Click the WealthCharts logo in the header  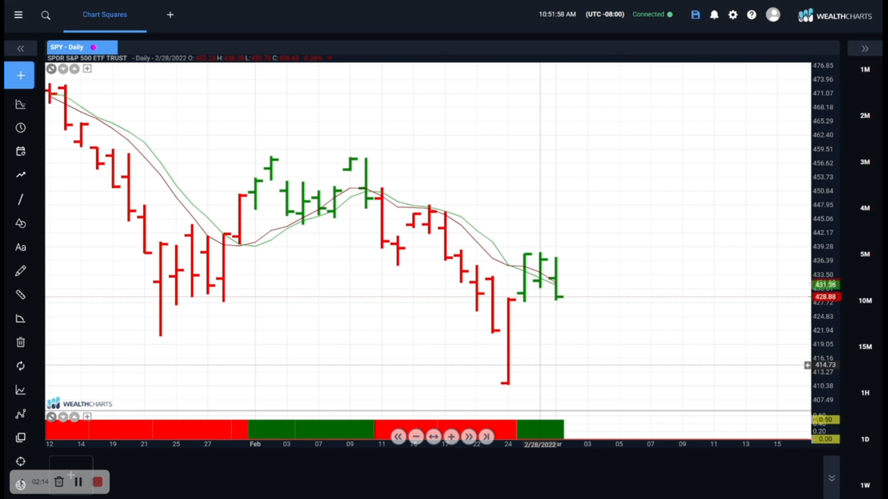[x=835, y=16]
